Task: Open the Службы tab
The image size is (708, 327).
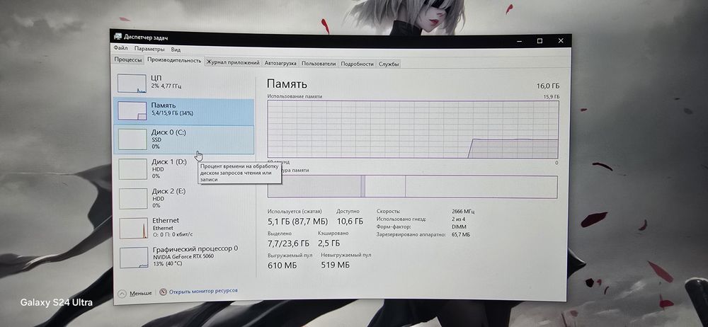Action: 389,64
